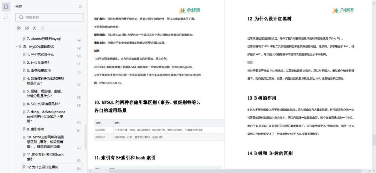Select bookmark 5. 超键、候选键、主键、外键分别是什么?
The width and height of the screenshot is (376, 173).
click(45, 93)
